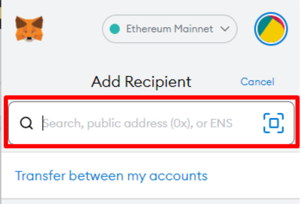Go to MetaMask home via the fox icon
Viewport: 301px width, 204px height.
point(29,28)
